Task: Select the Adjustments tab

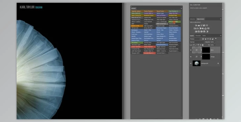Action: [x=201, y=19]
